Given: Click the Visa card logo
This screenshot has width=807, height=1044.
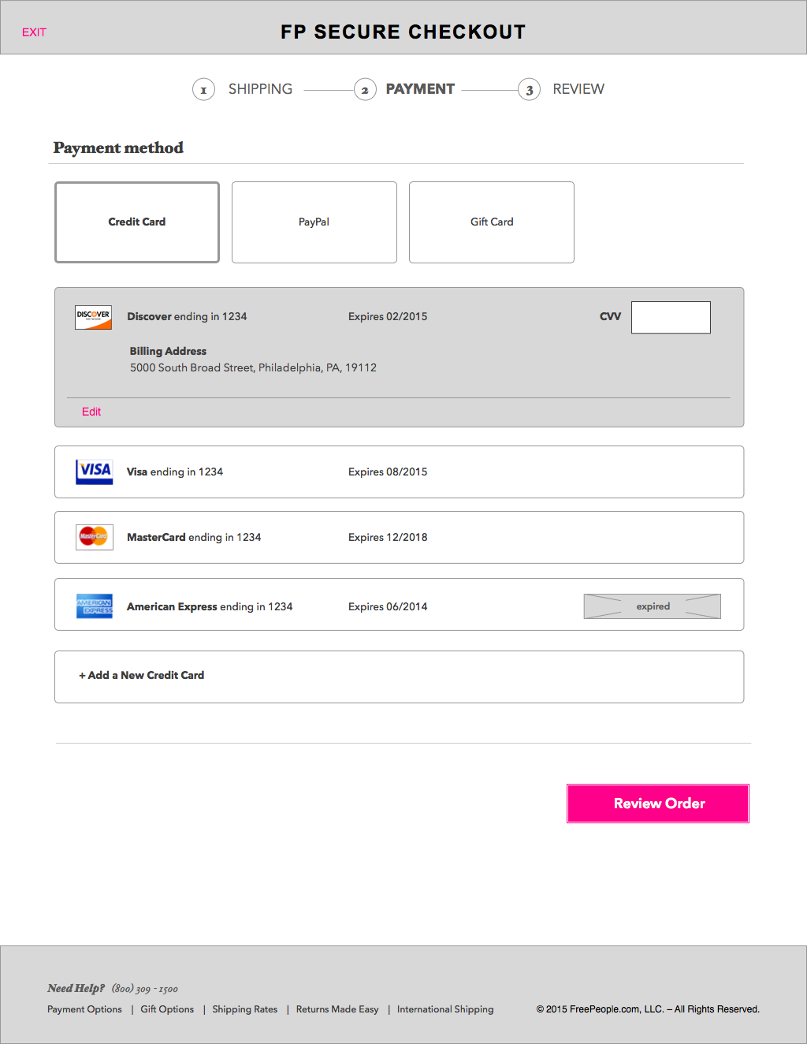Looking at the screenshot, I should click(x=94, y=472).
